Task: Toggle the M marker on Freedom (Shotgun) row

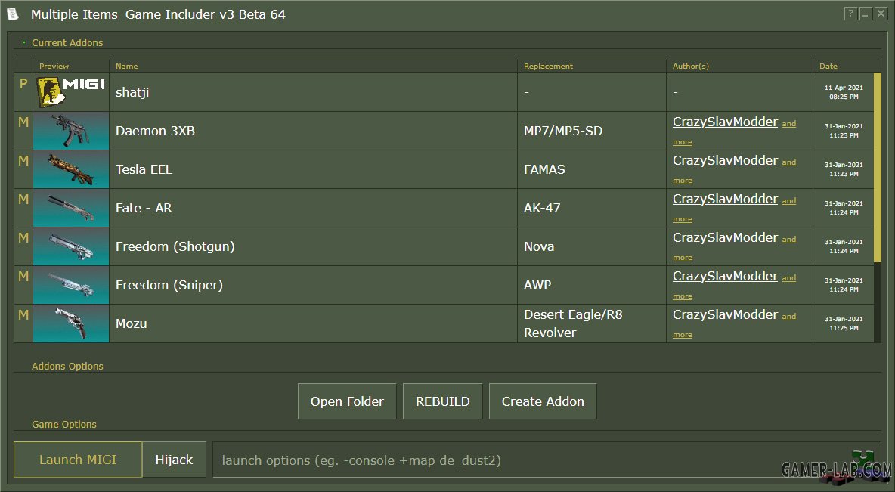Action: [23, 238]
